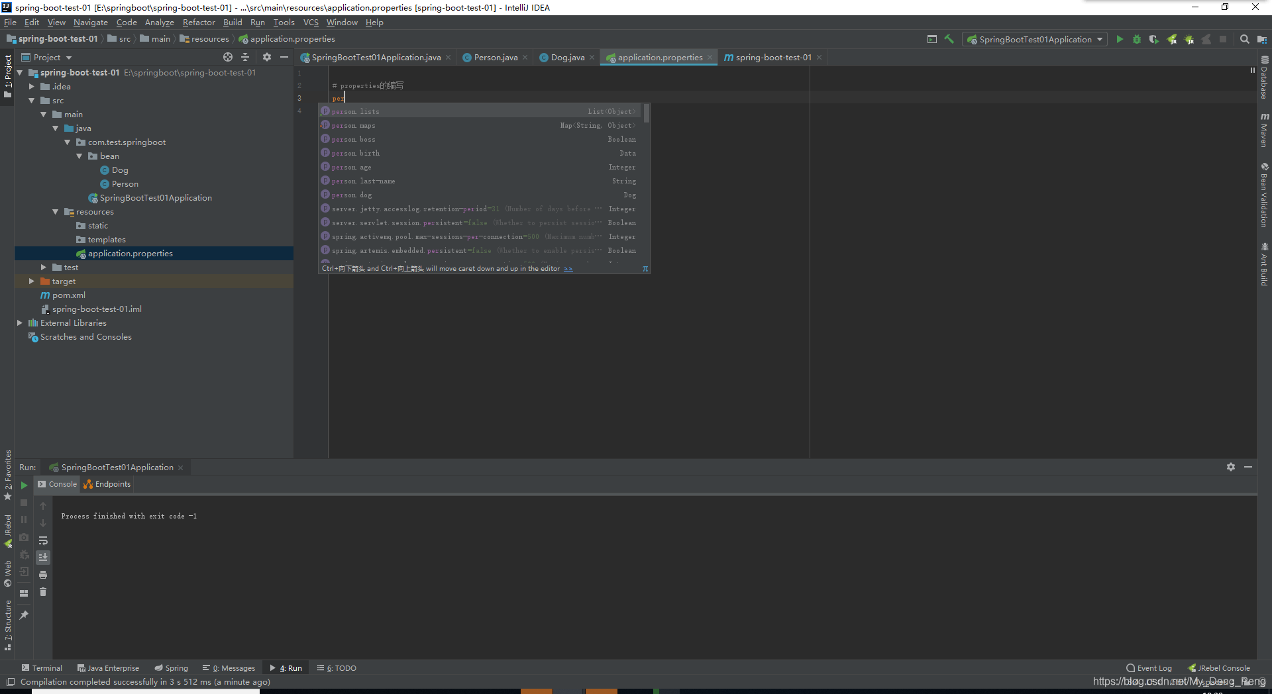Viewport: 1272px width, 694px height.
Task: Toggle the 1: Project side tab
Action: tap(7, 75)
